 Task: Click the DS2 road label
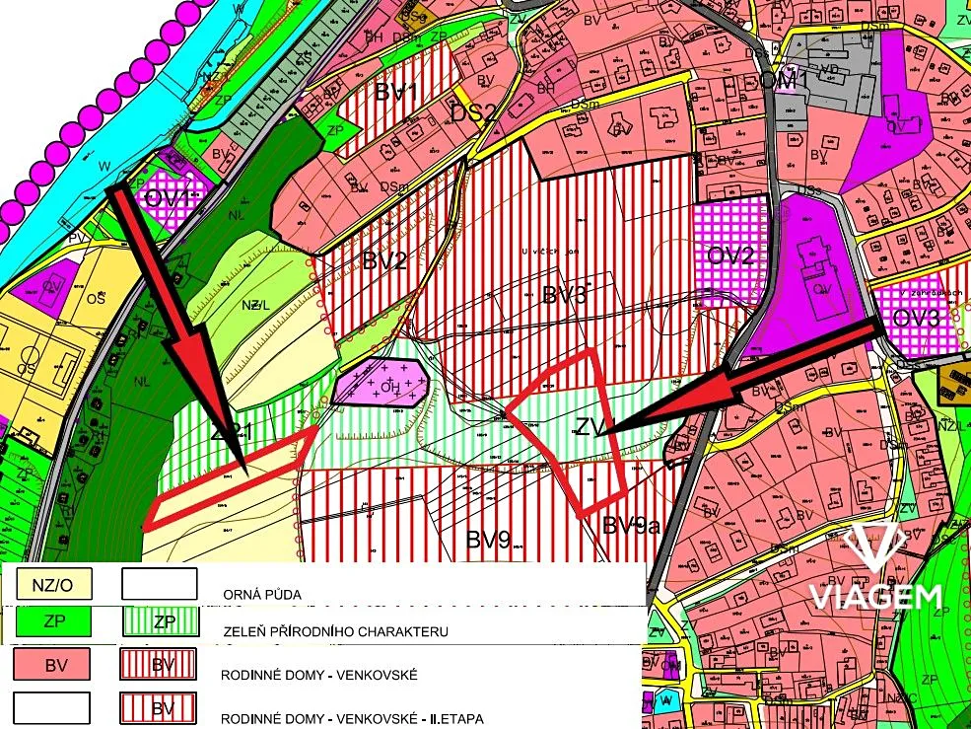coord(473,111)
